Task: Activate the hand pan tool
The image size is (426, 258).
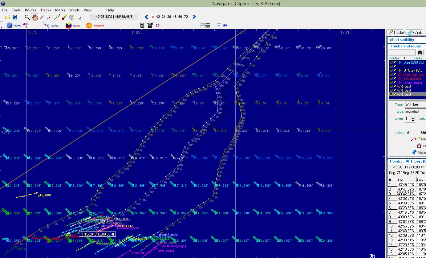Action: (35, 17)
